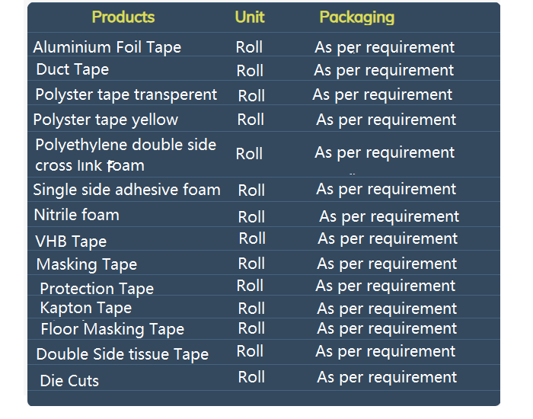This screenshot has width=533, height=419.
Task: Click the Die Cuts product name
Action: click(69, 381)
